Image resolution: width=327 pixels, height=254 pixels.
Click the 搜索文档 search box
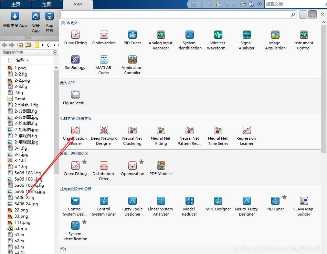(x=295, y=4)
